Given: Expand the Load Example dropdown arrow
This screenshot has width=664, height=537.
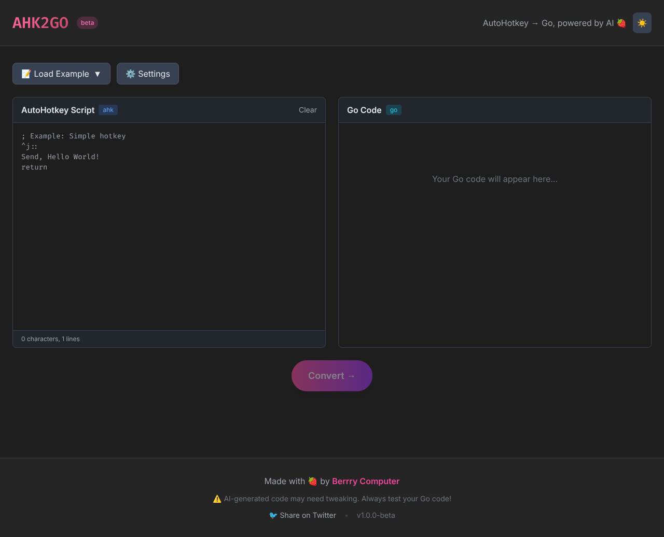Looking at the screenshot, I should [98, 74].
